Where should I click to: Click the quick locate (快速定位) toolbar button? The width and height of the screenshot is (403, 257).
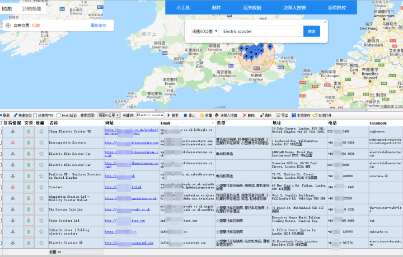pyautogui.click(x=22, y=116)
